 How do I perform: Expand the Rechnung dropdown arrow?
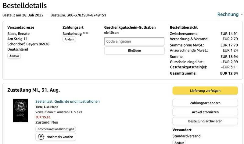click(242, 14)
